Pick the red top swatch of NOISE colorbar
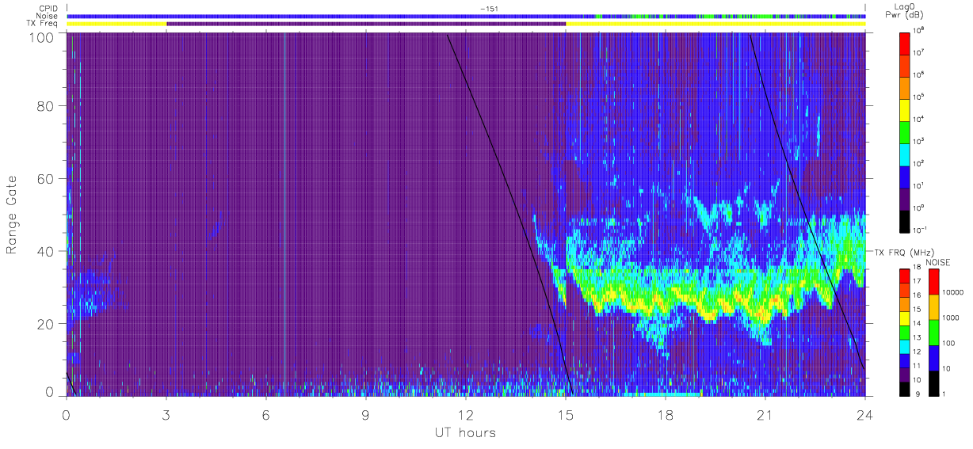The width and height of the screenshot is (973, 449). click(933, 282)
